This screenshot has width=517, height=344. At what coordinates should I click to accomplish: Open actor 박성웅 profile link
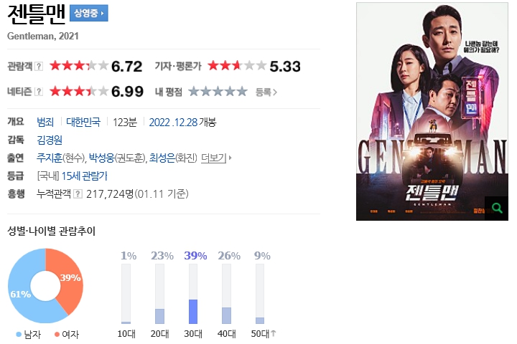tap(101, 158)
